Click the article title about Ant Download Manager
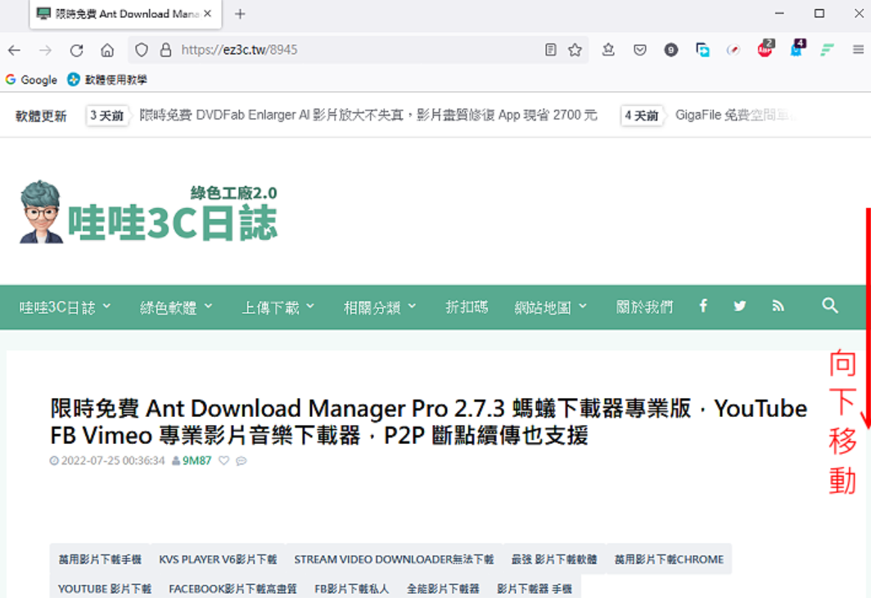This screenshot has height=598, width=871. pyautogui.click(x=428, y=422)
